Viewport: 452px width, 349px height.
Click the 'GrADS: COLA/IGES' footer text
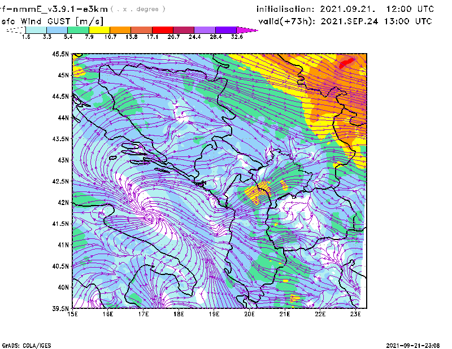click(x=27, y=346)
